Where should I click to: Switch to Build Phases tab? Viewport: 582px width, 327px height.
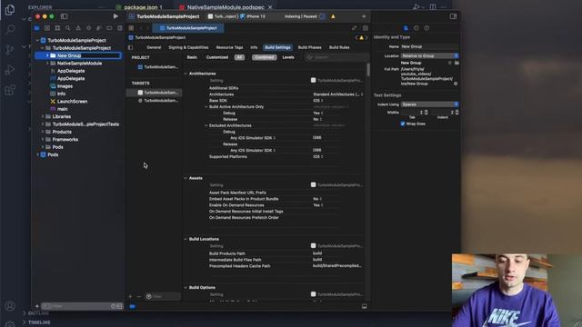click(x=309, y=47)
